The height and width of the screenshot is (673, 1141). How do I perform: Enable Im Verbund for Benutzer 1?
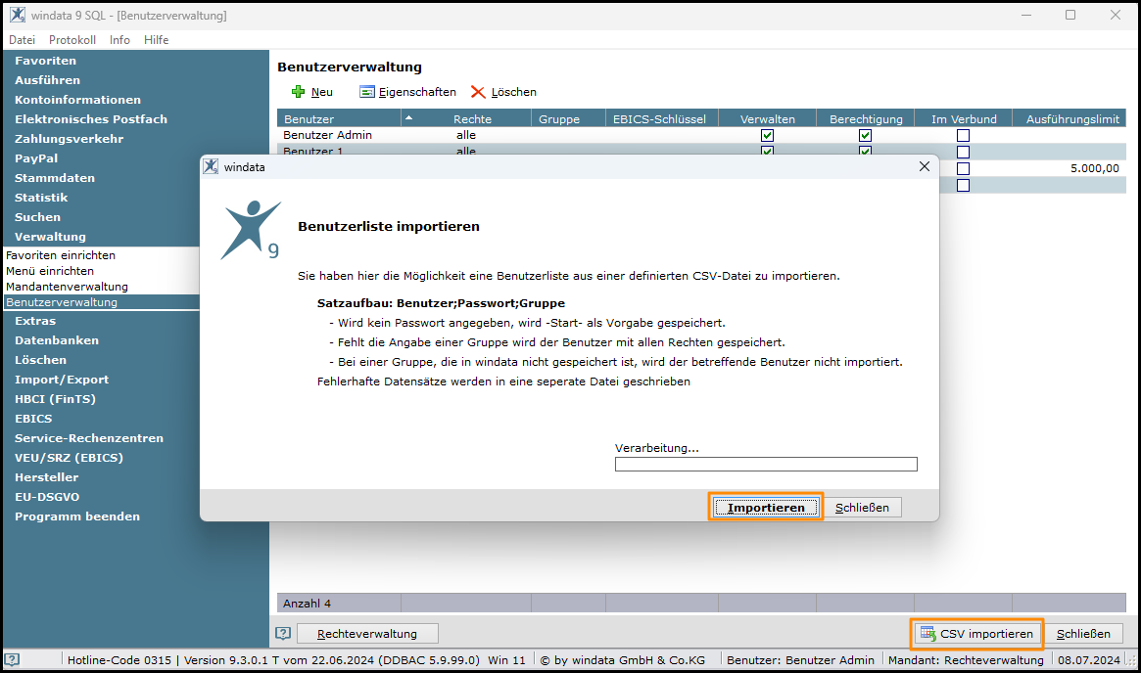click(963, 152)
